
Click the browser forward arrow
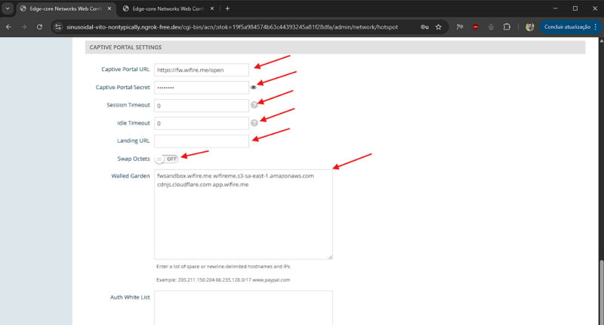tap(24, 27)
